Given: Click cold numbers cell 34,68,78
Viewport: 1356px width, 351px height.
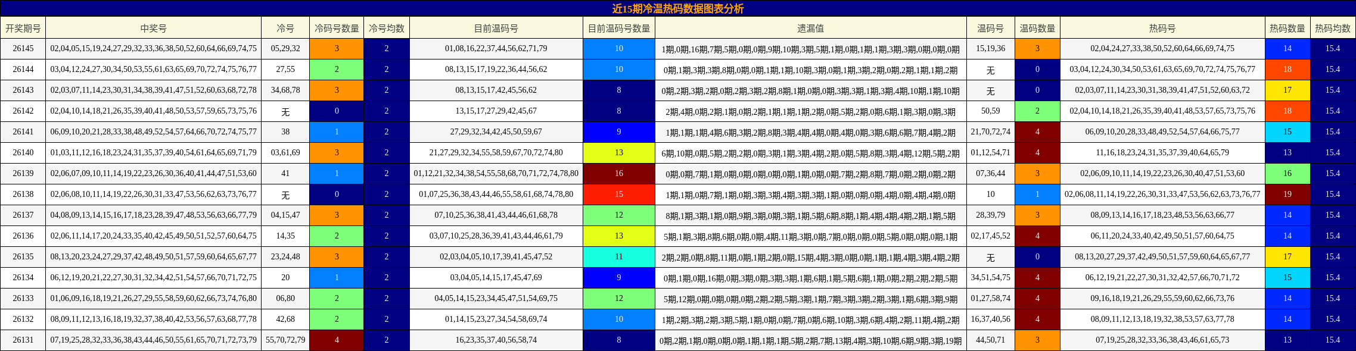Looking at the screenshot, I should tap(285, 90).
